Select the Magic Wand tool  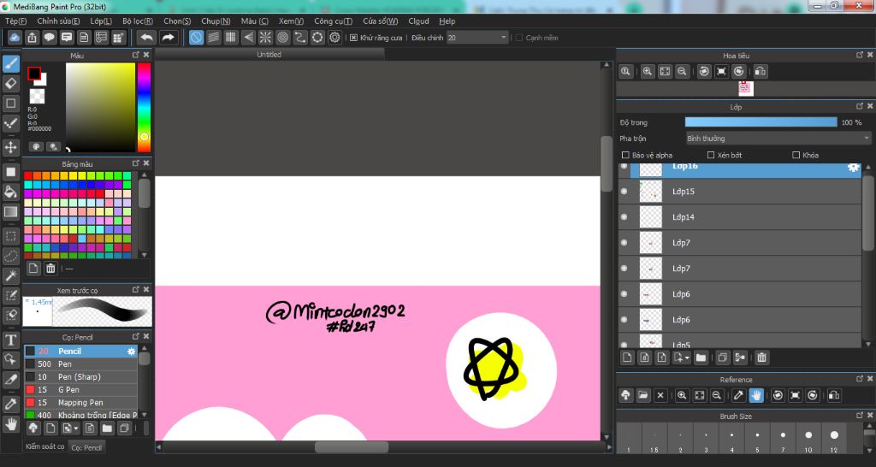click(x=10, y=275)
